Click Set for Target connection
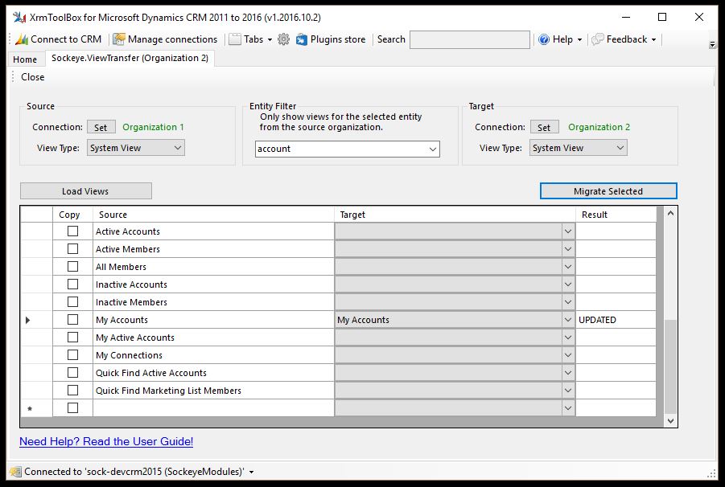The image size is (725, 487). (x=544, y=127)
